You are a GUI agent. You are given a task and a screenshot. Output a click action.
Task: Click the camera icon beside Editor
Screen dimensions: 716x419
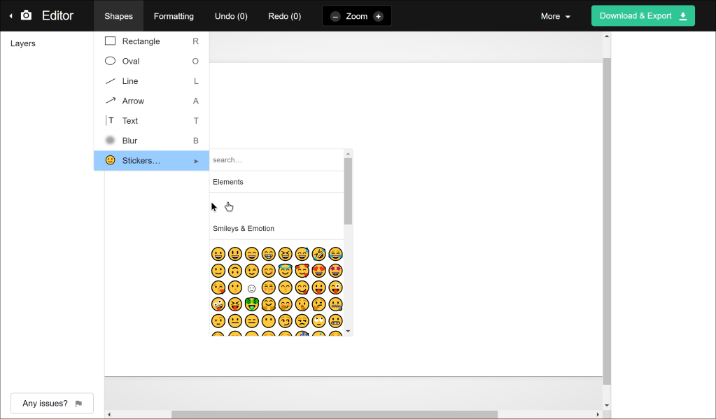(x=26, y=15)
